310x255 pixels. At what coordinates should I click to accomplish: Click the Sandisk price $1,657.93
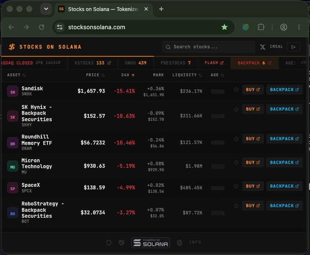pos(91,91)
